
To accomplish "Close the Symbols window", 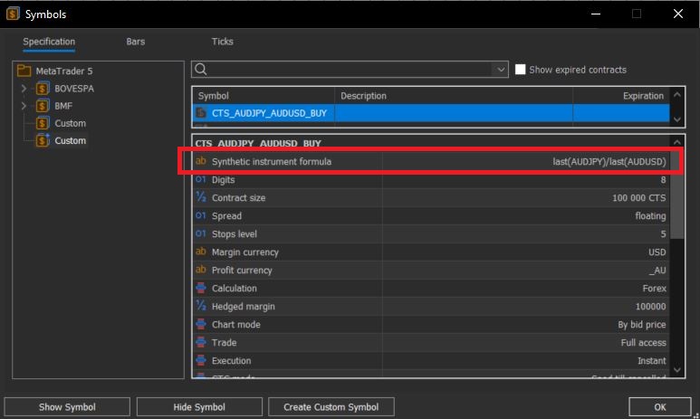I will 678,14.
